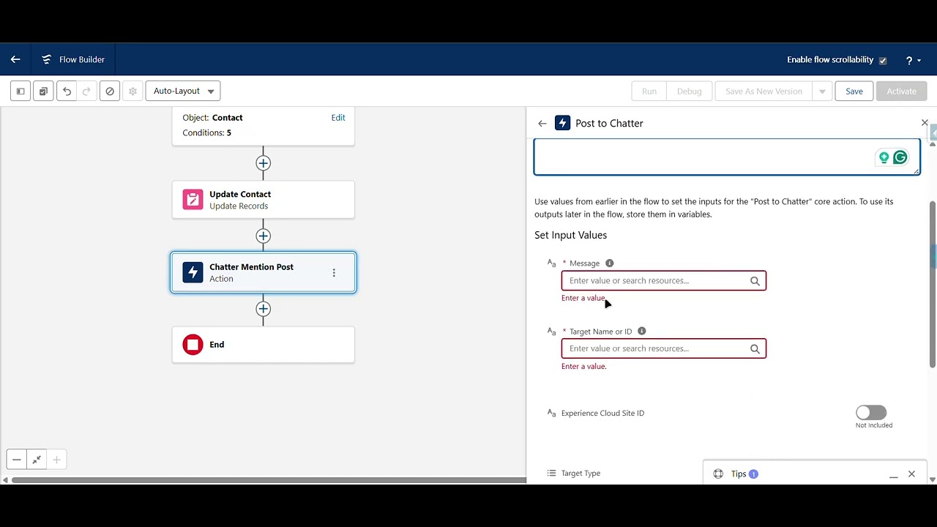Add element after Update Contact node
The width and height of the screenshot is (937, 527).
264,236
